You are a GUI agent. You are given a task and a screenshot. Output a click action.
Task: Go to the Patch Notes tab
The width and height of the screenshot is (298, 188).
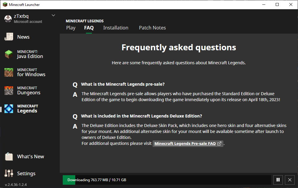coord(152,28)
